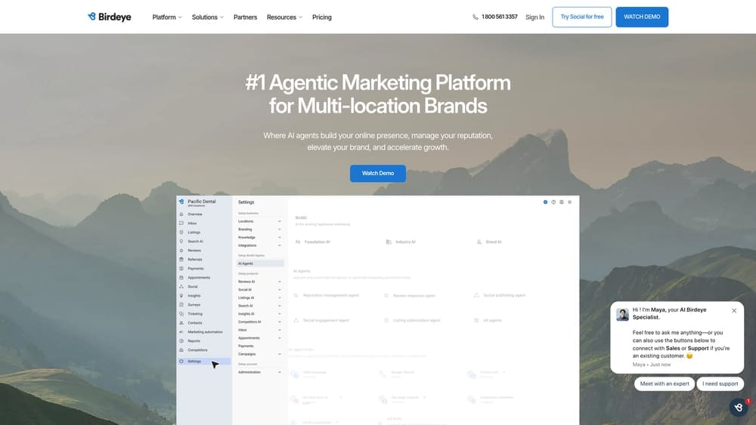Click the Settings gear icon in sidebar

point(181,362)
